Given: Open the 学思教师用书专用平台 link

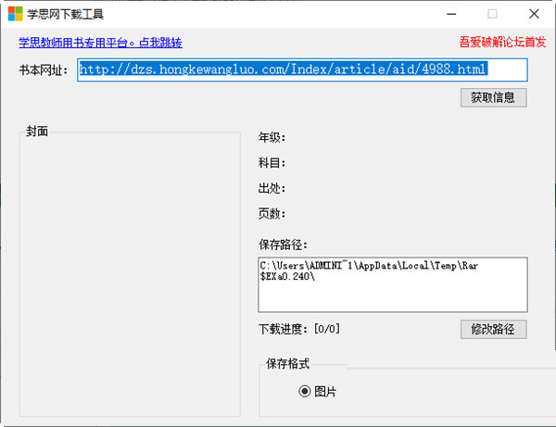Looking at the screenshot, I should pos(100,43).
